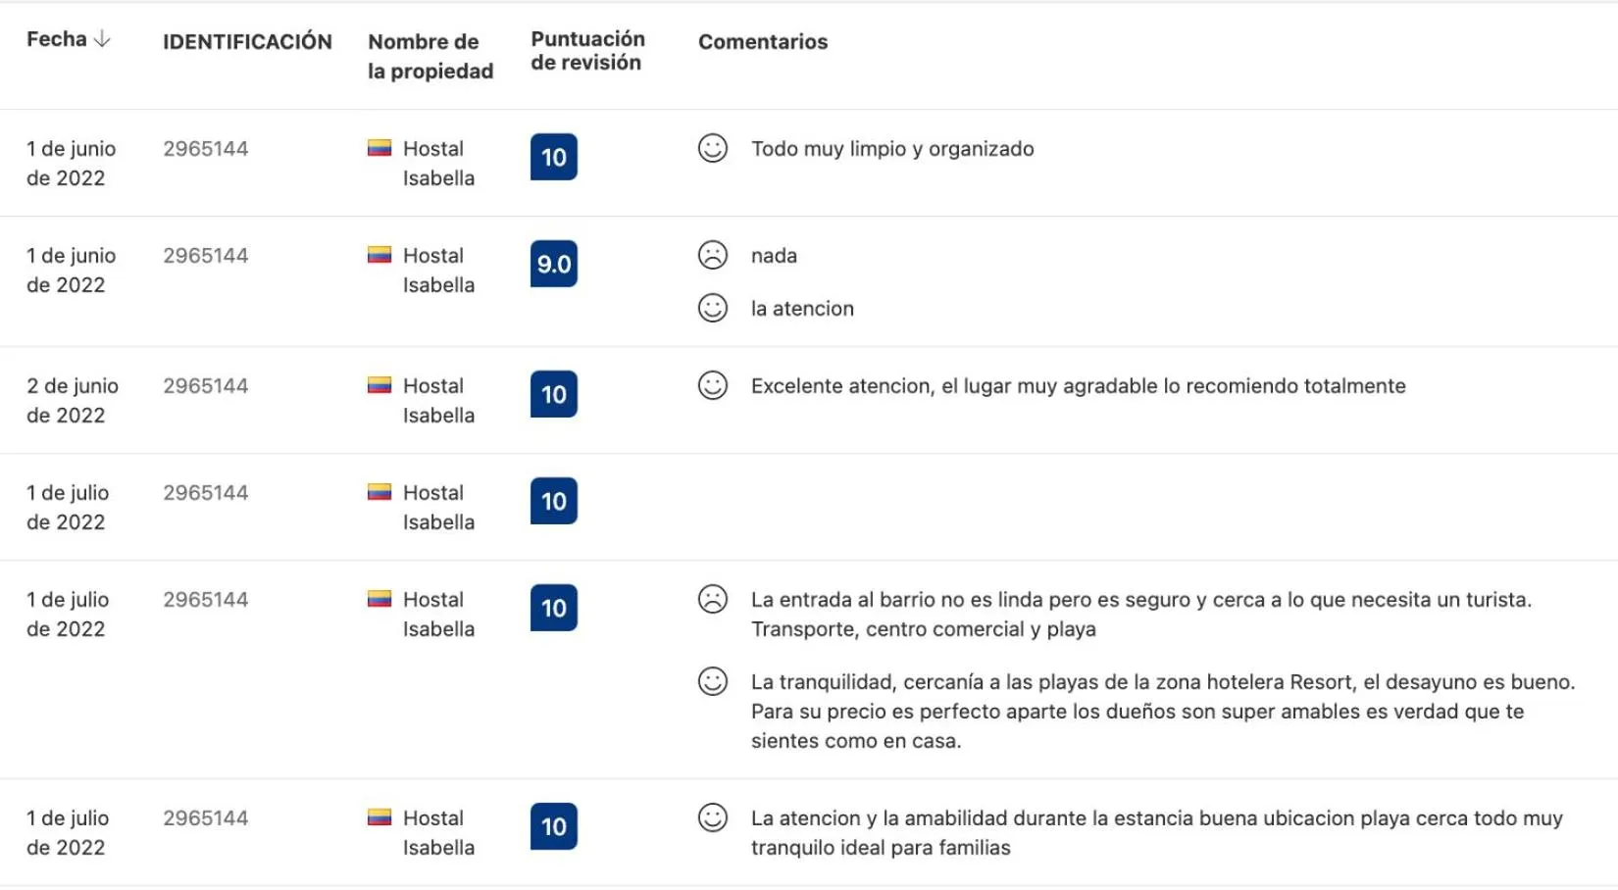Image resolution: width=1618 pixels, height=890 pixels.
Task: Click the sad face beside "nada"
Action: click(x=713, y=256)
